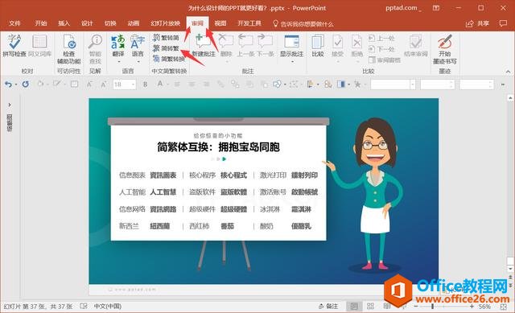Screen dimensions: 515x313
Task: Switch to the 动画 animations tab
Action: tap(134, 23)
